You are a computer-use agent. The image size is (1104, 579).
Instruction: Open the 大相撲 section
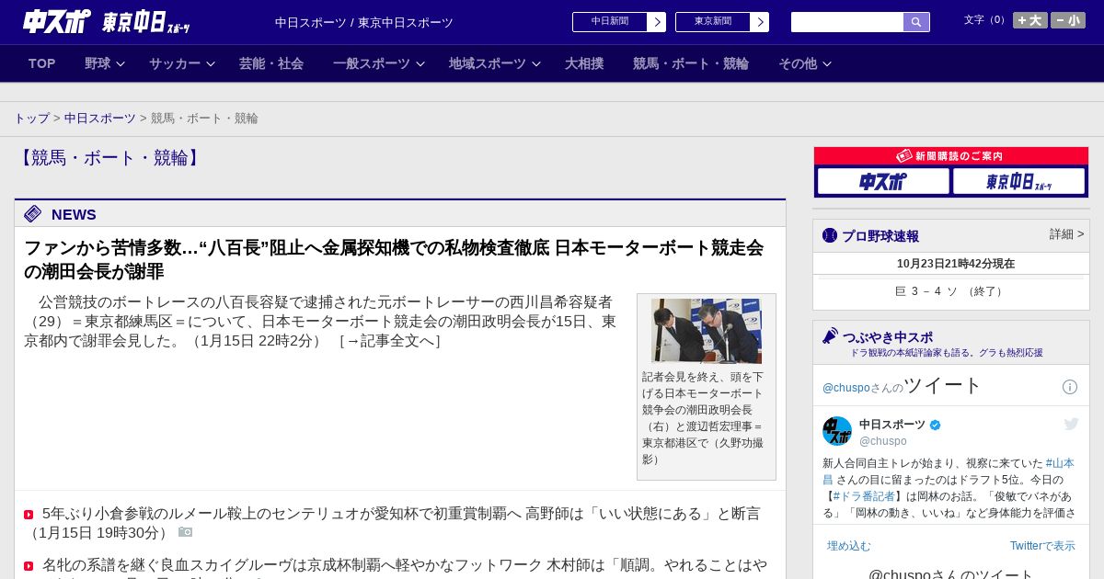pyautogui.click(x=584, y=63)
